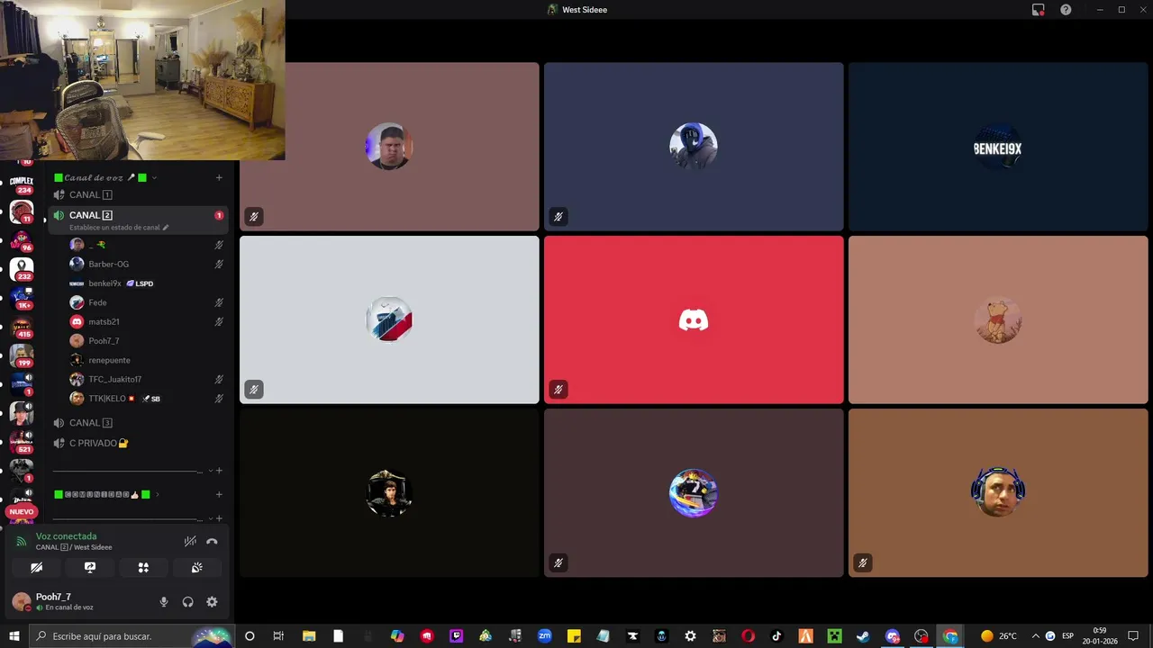Viewport: 1153px width, 648px height.
Task: Start screen sharing from voice panel
Action: tap(90, 568)
